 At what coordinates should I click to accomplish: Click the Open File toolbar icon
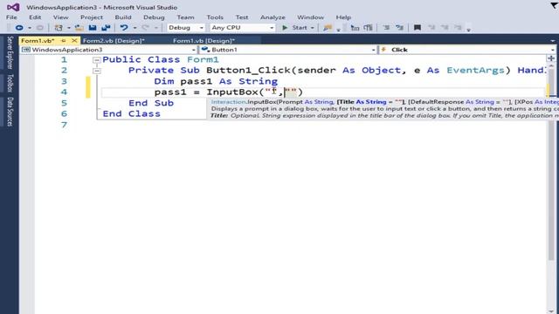pos(79,27)
